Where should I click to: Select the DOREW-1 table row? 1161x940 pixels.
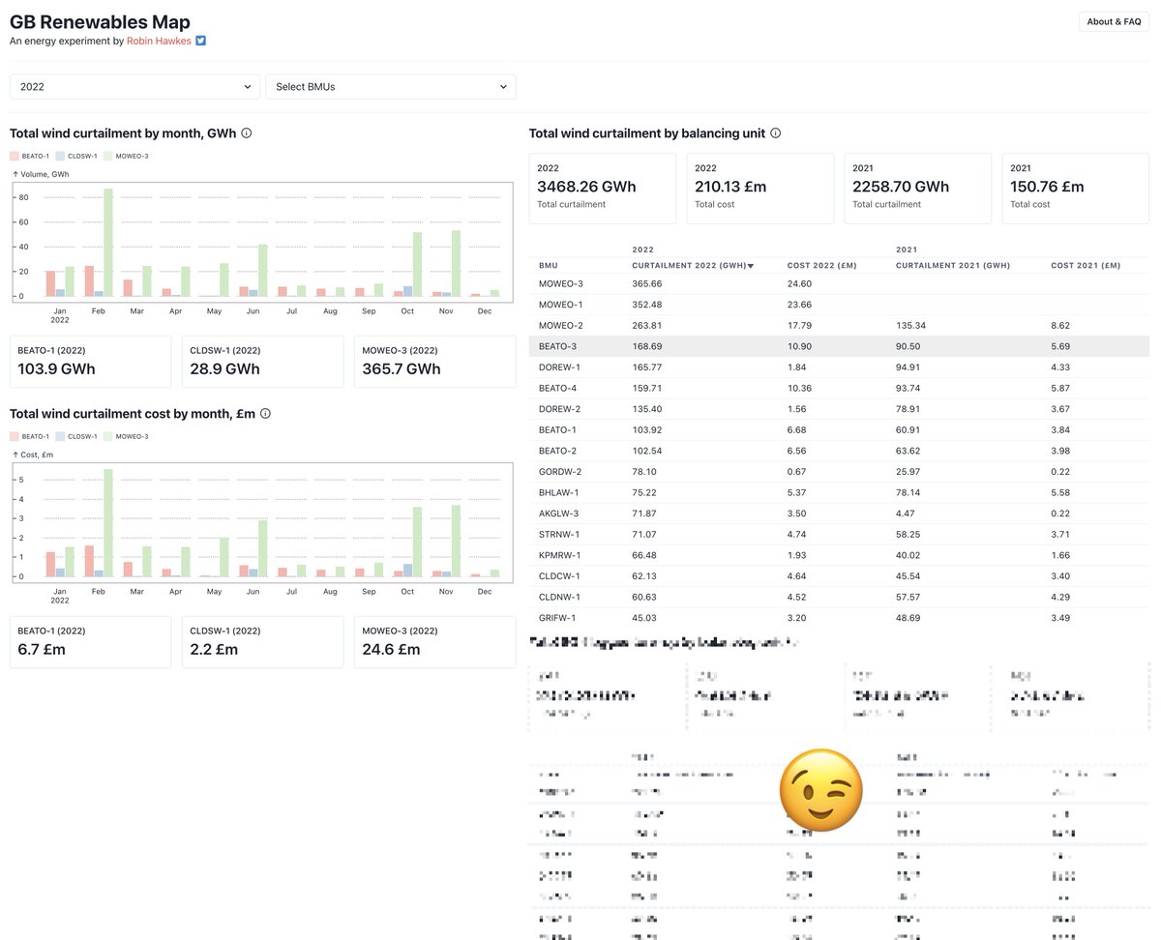[x=840, y=367]
